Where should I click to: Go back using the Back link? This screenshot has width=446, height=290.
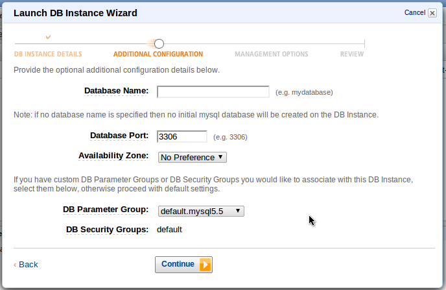point(29,265)
